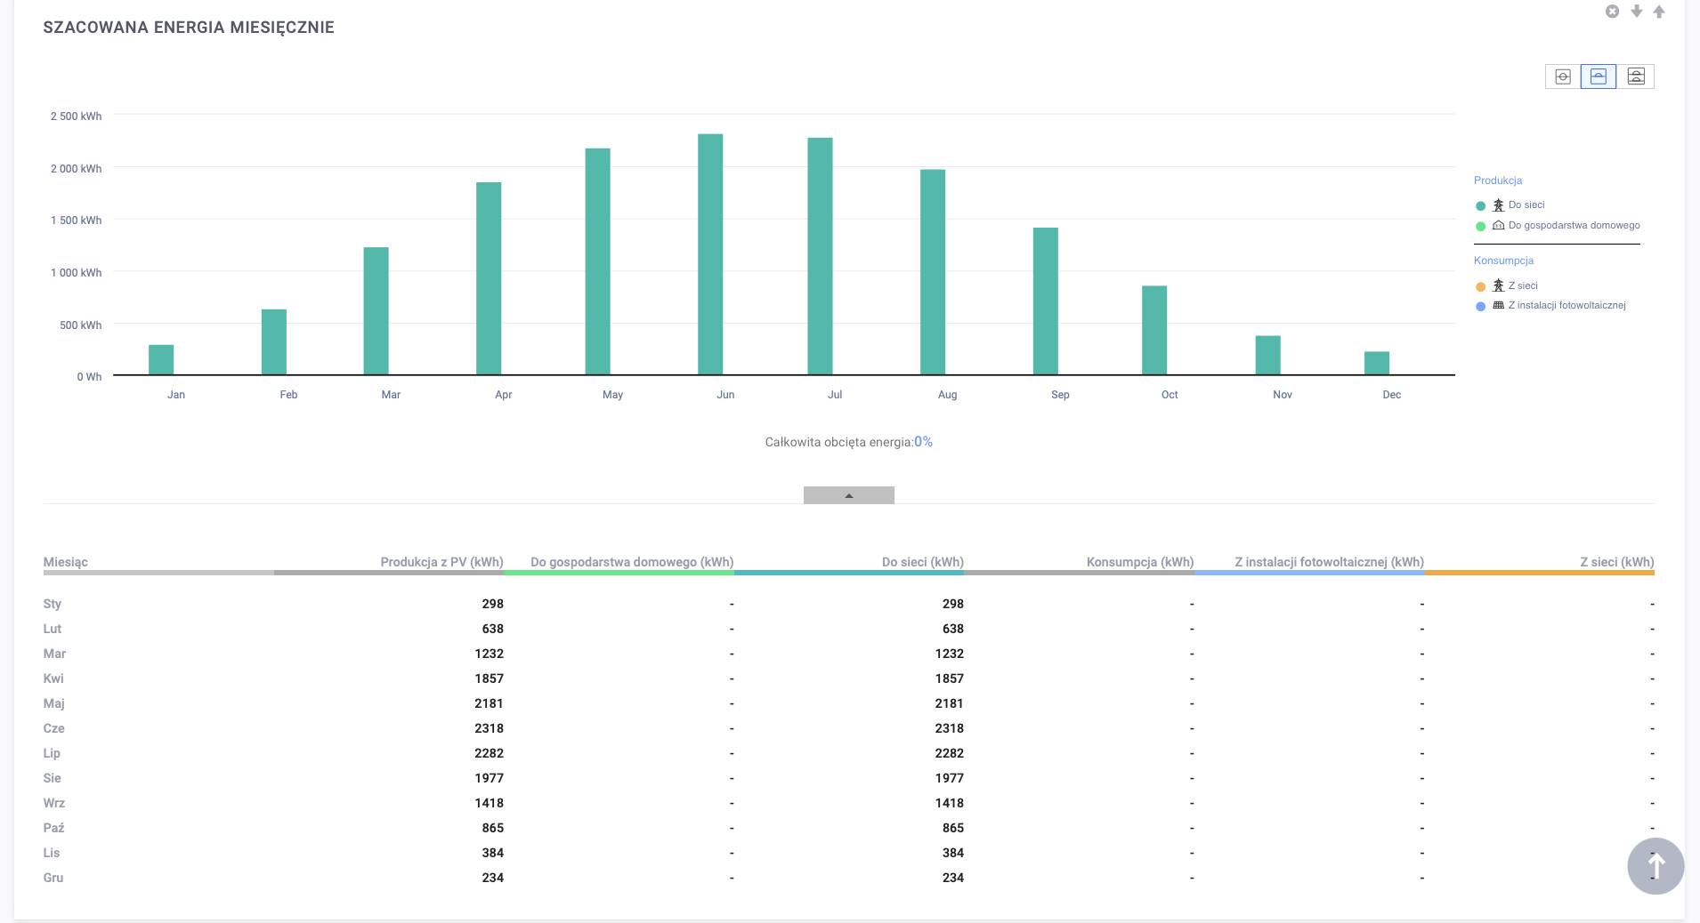Screen dimensions: 1700x923
Task: Select the first chart view mode icon
Action: pyautogui.click(x=1563, y=76)
